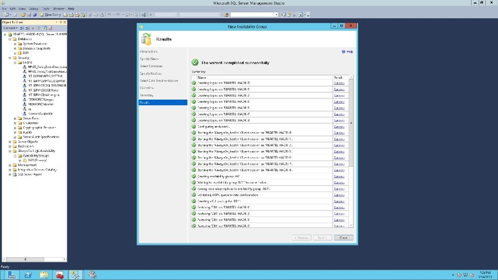Open the File menu
Screen dimensions: 498x280
(x=4, y=9)
